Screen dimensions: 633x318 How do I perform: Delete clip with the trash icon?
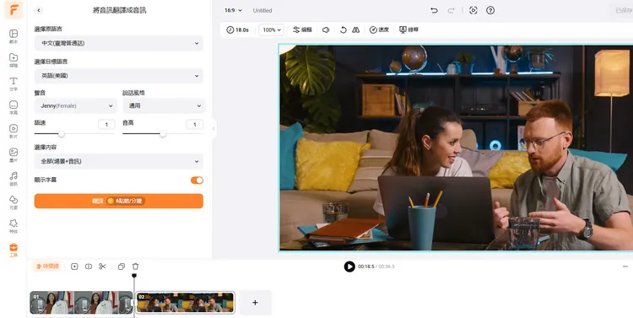click(135, 267)
